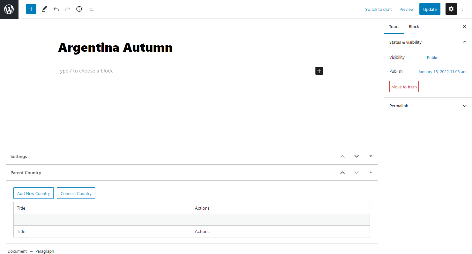Select the Tours tab
This screenshot has height=254, width=472.
tap(394, 26)
